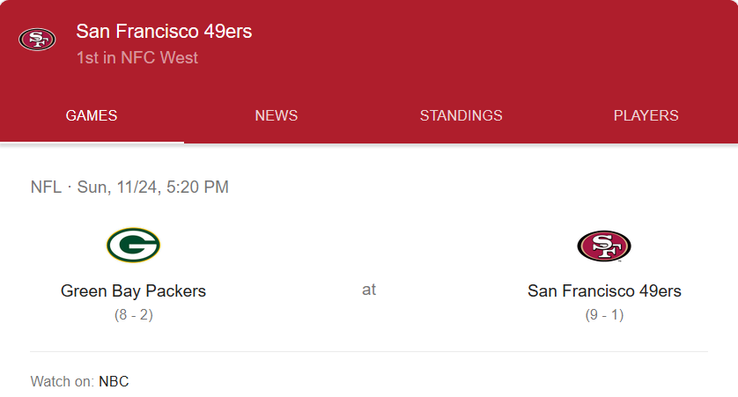Click the San Francisco 49ers header title

[x=164, y=32]
